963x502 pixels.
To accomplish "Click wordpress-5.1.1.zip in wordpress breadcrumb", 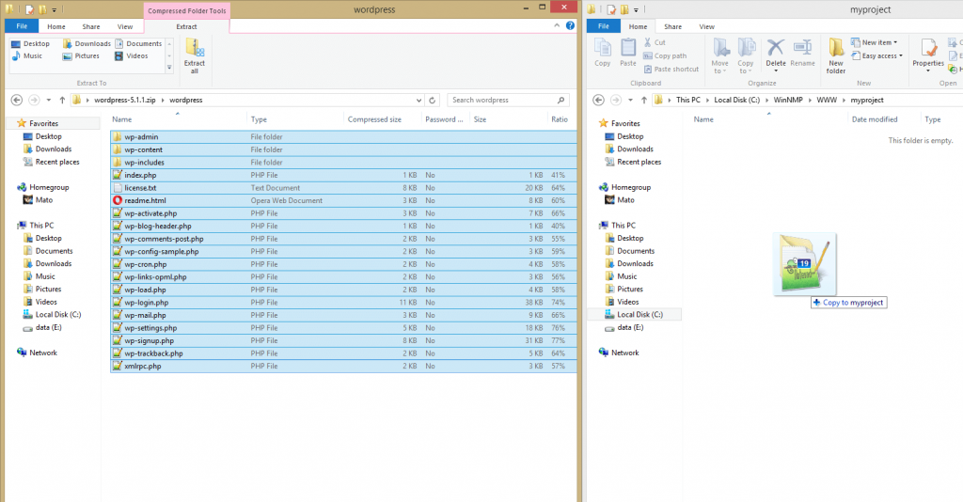I will click(125, 100).
